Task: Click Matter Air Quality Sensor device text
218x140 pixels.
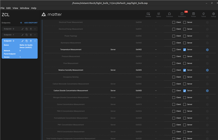Action: click(26, 46)
